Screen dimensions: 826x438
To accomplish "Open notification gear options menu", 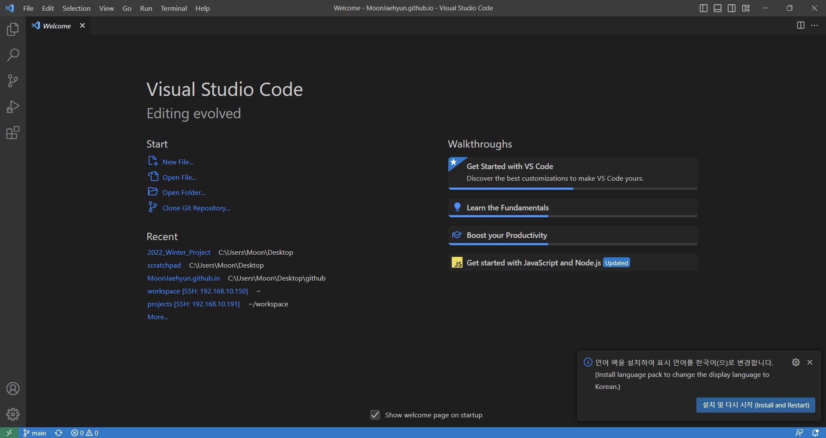I will [x=796, y=362].
